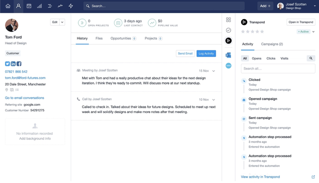Click the magnifier icon in top search
The width and height of the screenshot is (319, 183).
click(x=87, y=6)
